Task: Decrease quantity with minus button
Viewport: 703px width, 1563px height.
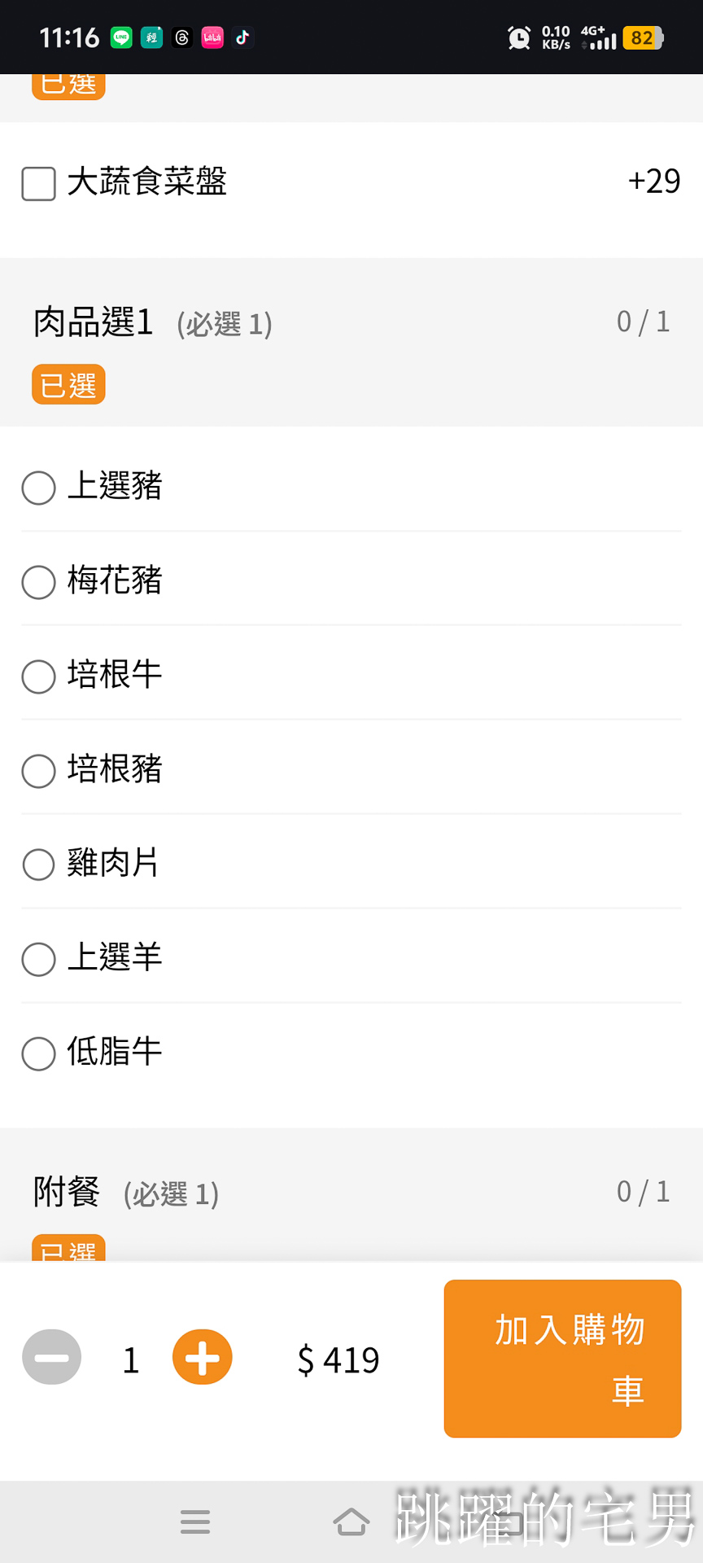Action: [52, 1357]
